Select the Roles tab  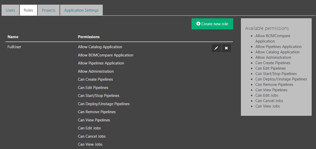pyautogui.click(x=28, y=10)
